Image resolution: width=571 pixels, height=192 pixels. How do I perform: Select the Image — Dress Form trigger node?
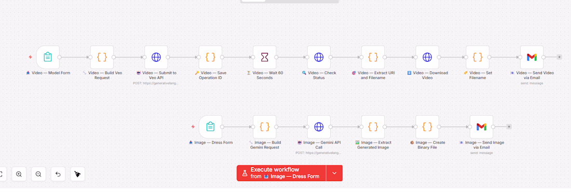pos(210,127)
